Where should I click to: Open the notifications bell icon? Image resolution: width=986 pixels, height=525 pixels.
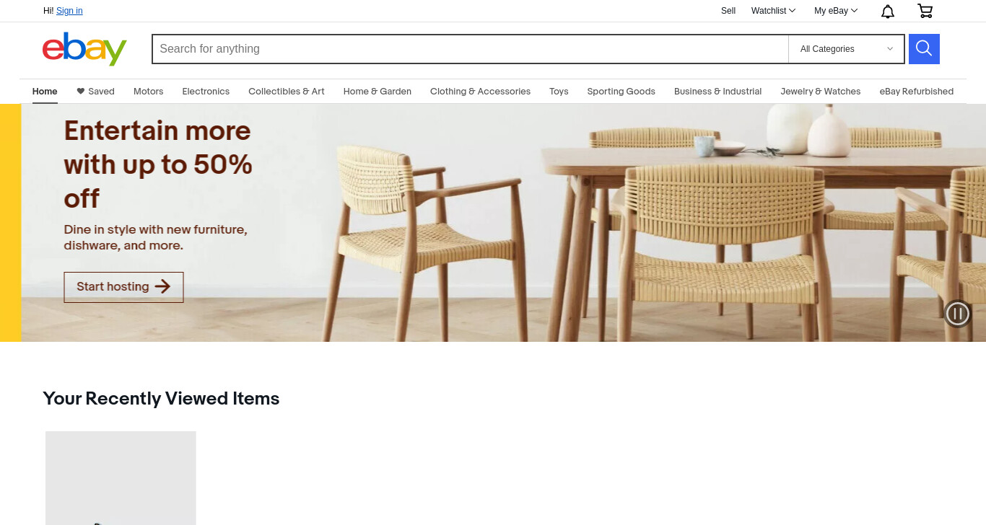[888, 11]
